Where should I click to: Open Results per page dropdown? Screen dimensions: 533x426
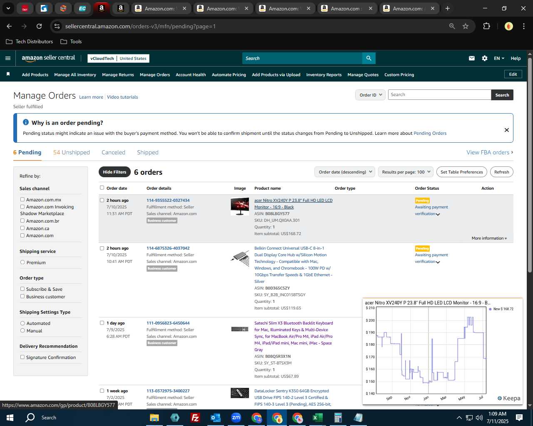pyautogui.click(x=406, y=172)
